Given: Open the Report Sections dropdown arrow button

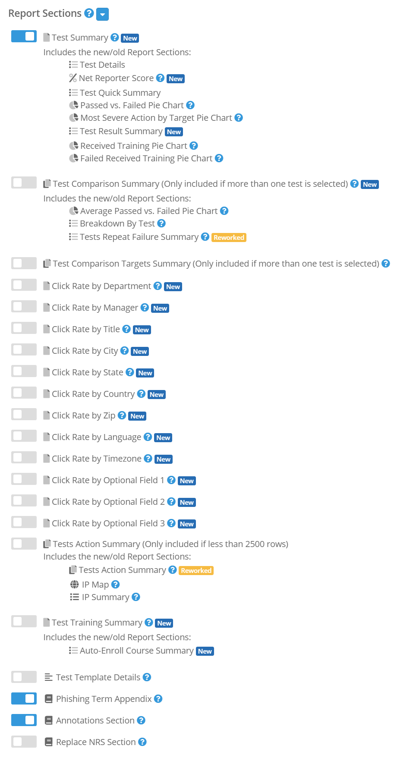Looking at the screenshot, I should click(102, 14).
